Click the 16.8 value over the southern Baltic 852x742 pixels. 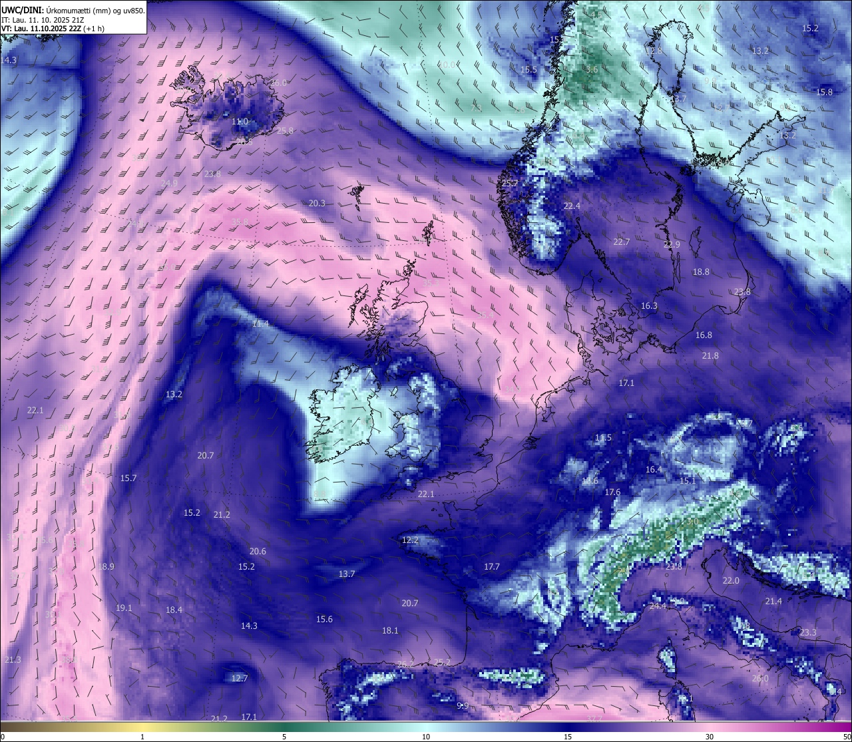[704, 335]
